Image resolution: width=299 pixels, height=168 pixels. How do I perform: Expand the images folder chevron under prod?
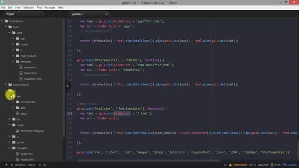coord(13,44)
